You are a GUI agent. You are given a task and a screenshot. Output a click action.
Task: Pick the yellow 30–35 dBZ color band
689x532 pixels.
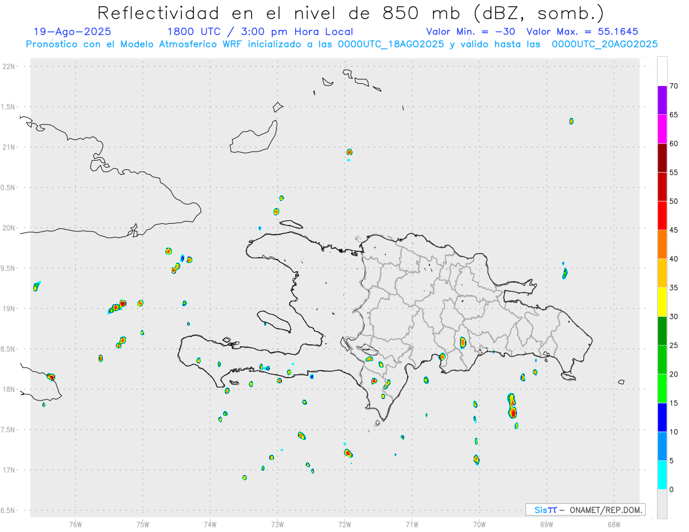662,302
